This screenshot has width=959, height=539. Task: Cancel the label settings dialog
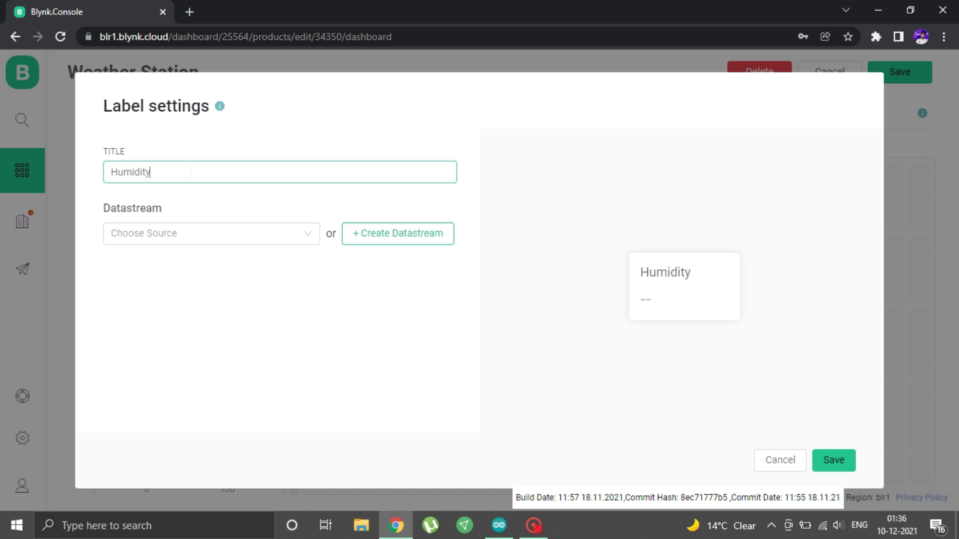pos(781,459)
